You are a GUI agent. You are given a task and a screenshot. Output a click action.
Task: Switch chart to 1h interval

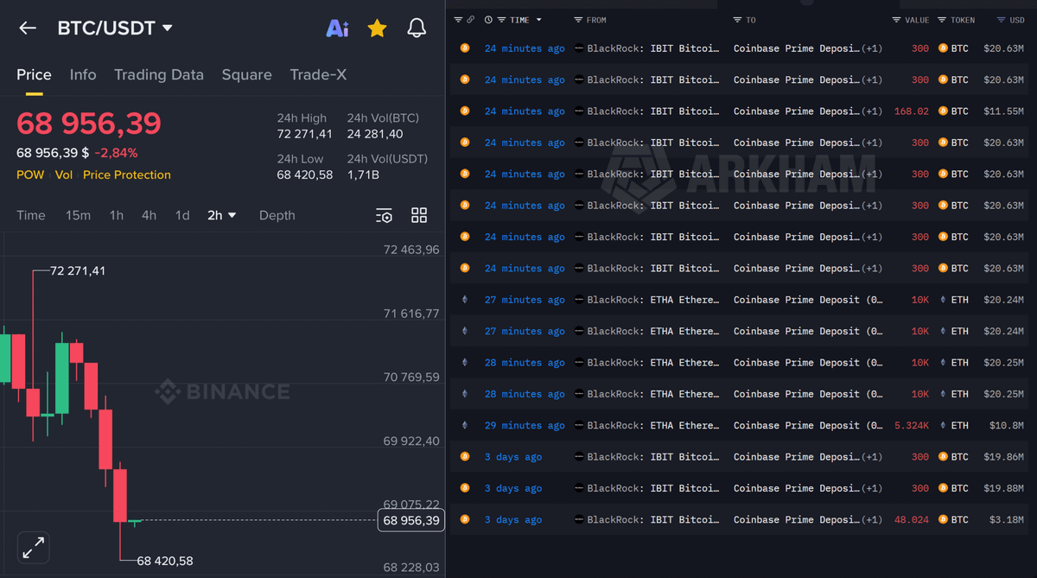(116, 215)
